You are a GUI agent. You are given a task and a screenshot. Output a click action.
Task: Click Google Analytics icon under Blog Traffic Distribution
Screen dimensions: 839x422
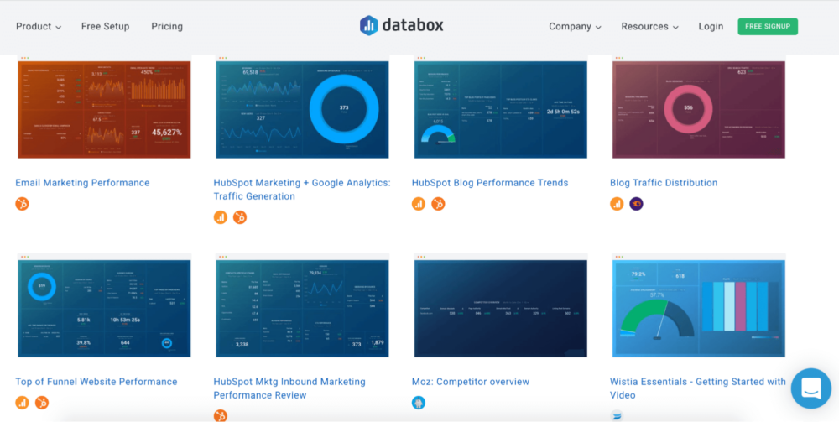[x=617, y=204]
